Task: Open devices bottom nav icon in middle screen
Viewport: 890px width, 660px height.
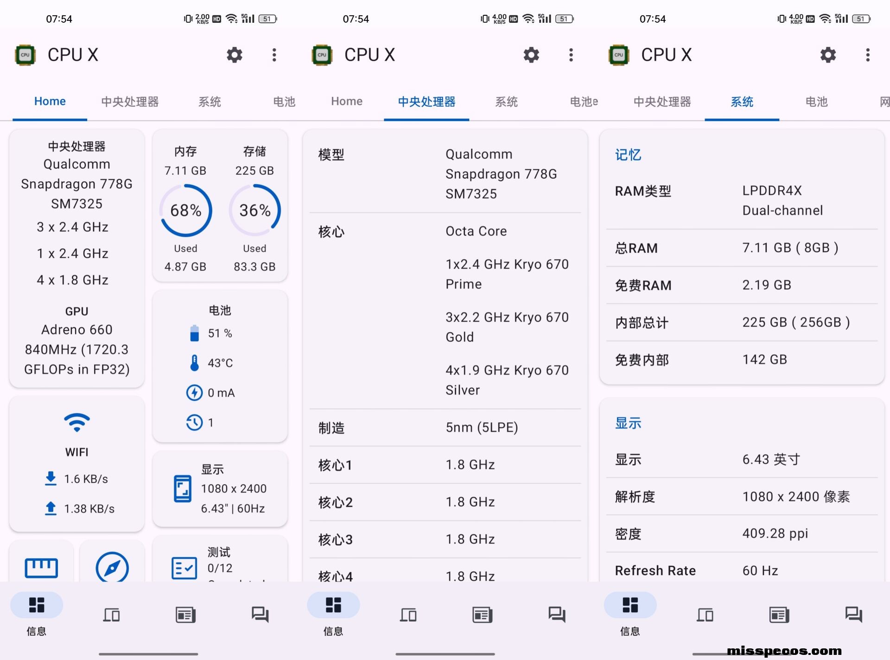Action: coord(408,615)
